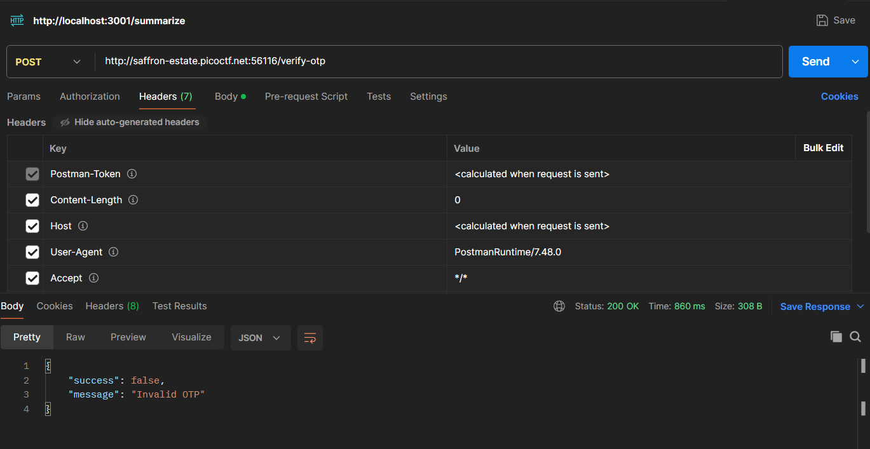Click the wrap lines icon in response toolbar
870x449 pixels.
coord(310,338)
